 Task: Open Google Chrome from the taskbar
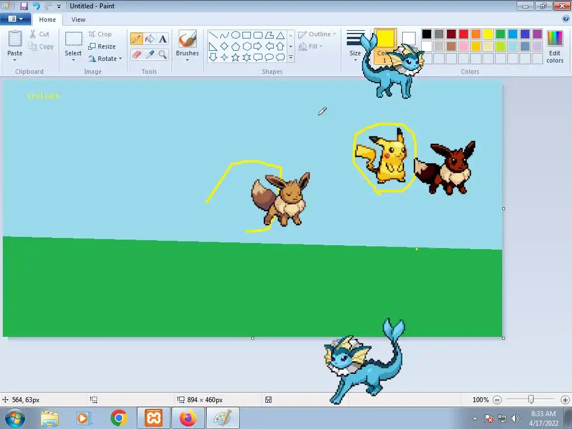click(x=119, y=418)
